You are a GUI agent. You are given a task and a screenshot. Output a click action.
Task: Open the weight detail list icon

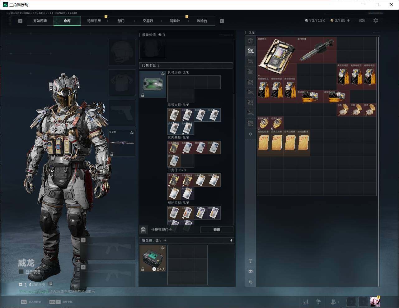coord(50,284)
